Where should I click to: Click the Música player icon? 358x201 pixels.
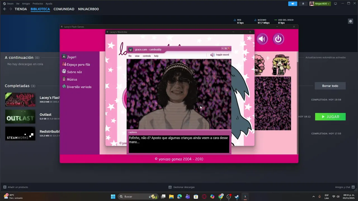(x=64, y=79)
